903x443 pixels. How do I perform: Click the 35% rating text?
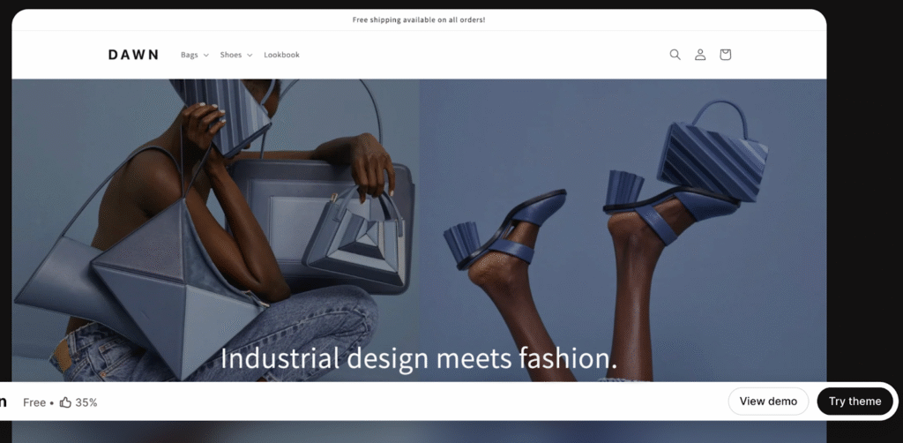pos(86,402)
